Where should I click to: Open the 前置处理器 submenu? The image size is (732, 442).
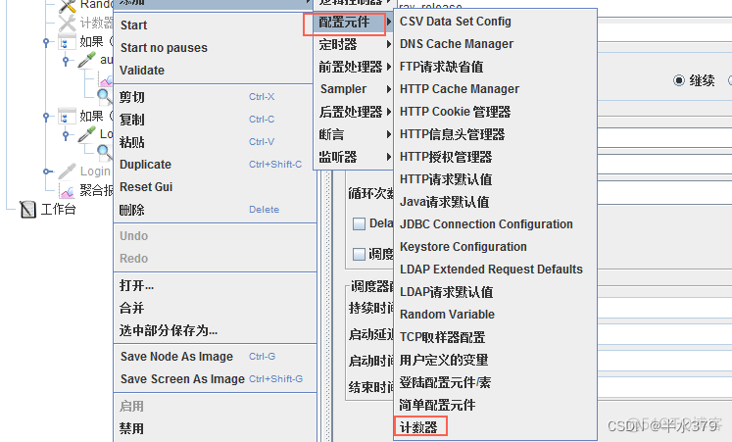pos(354,67)
